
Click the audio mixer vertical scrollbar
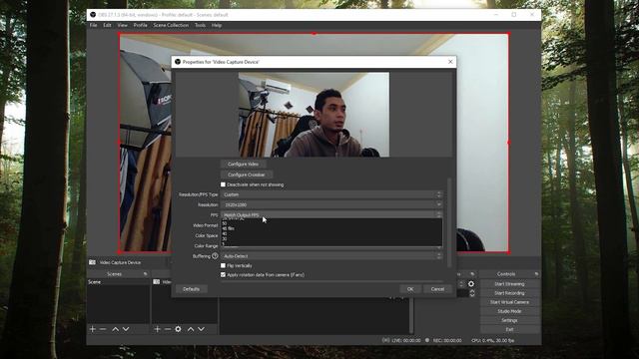tap(411, 315)
